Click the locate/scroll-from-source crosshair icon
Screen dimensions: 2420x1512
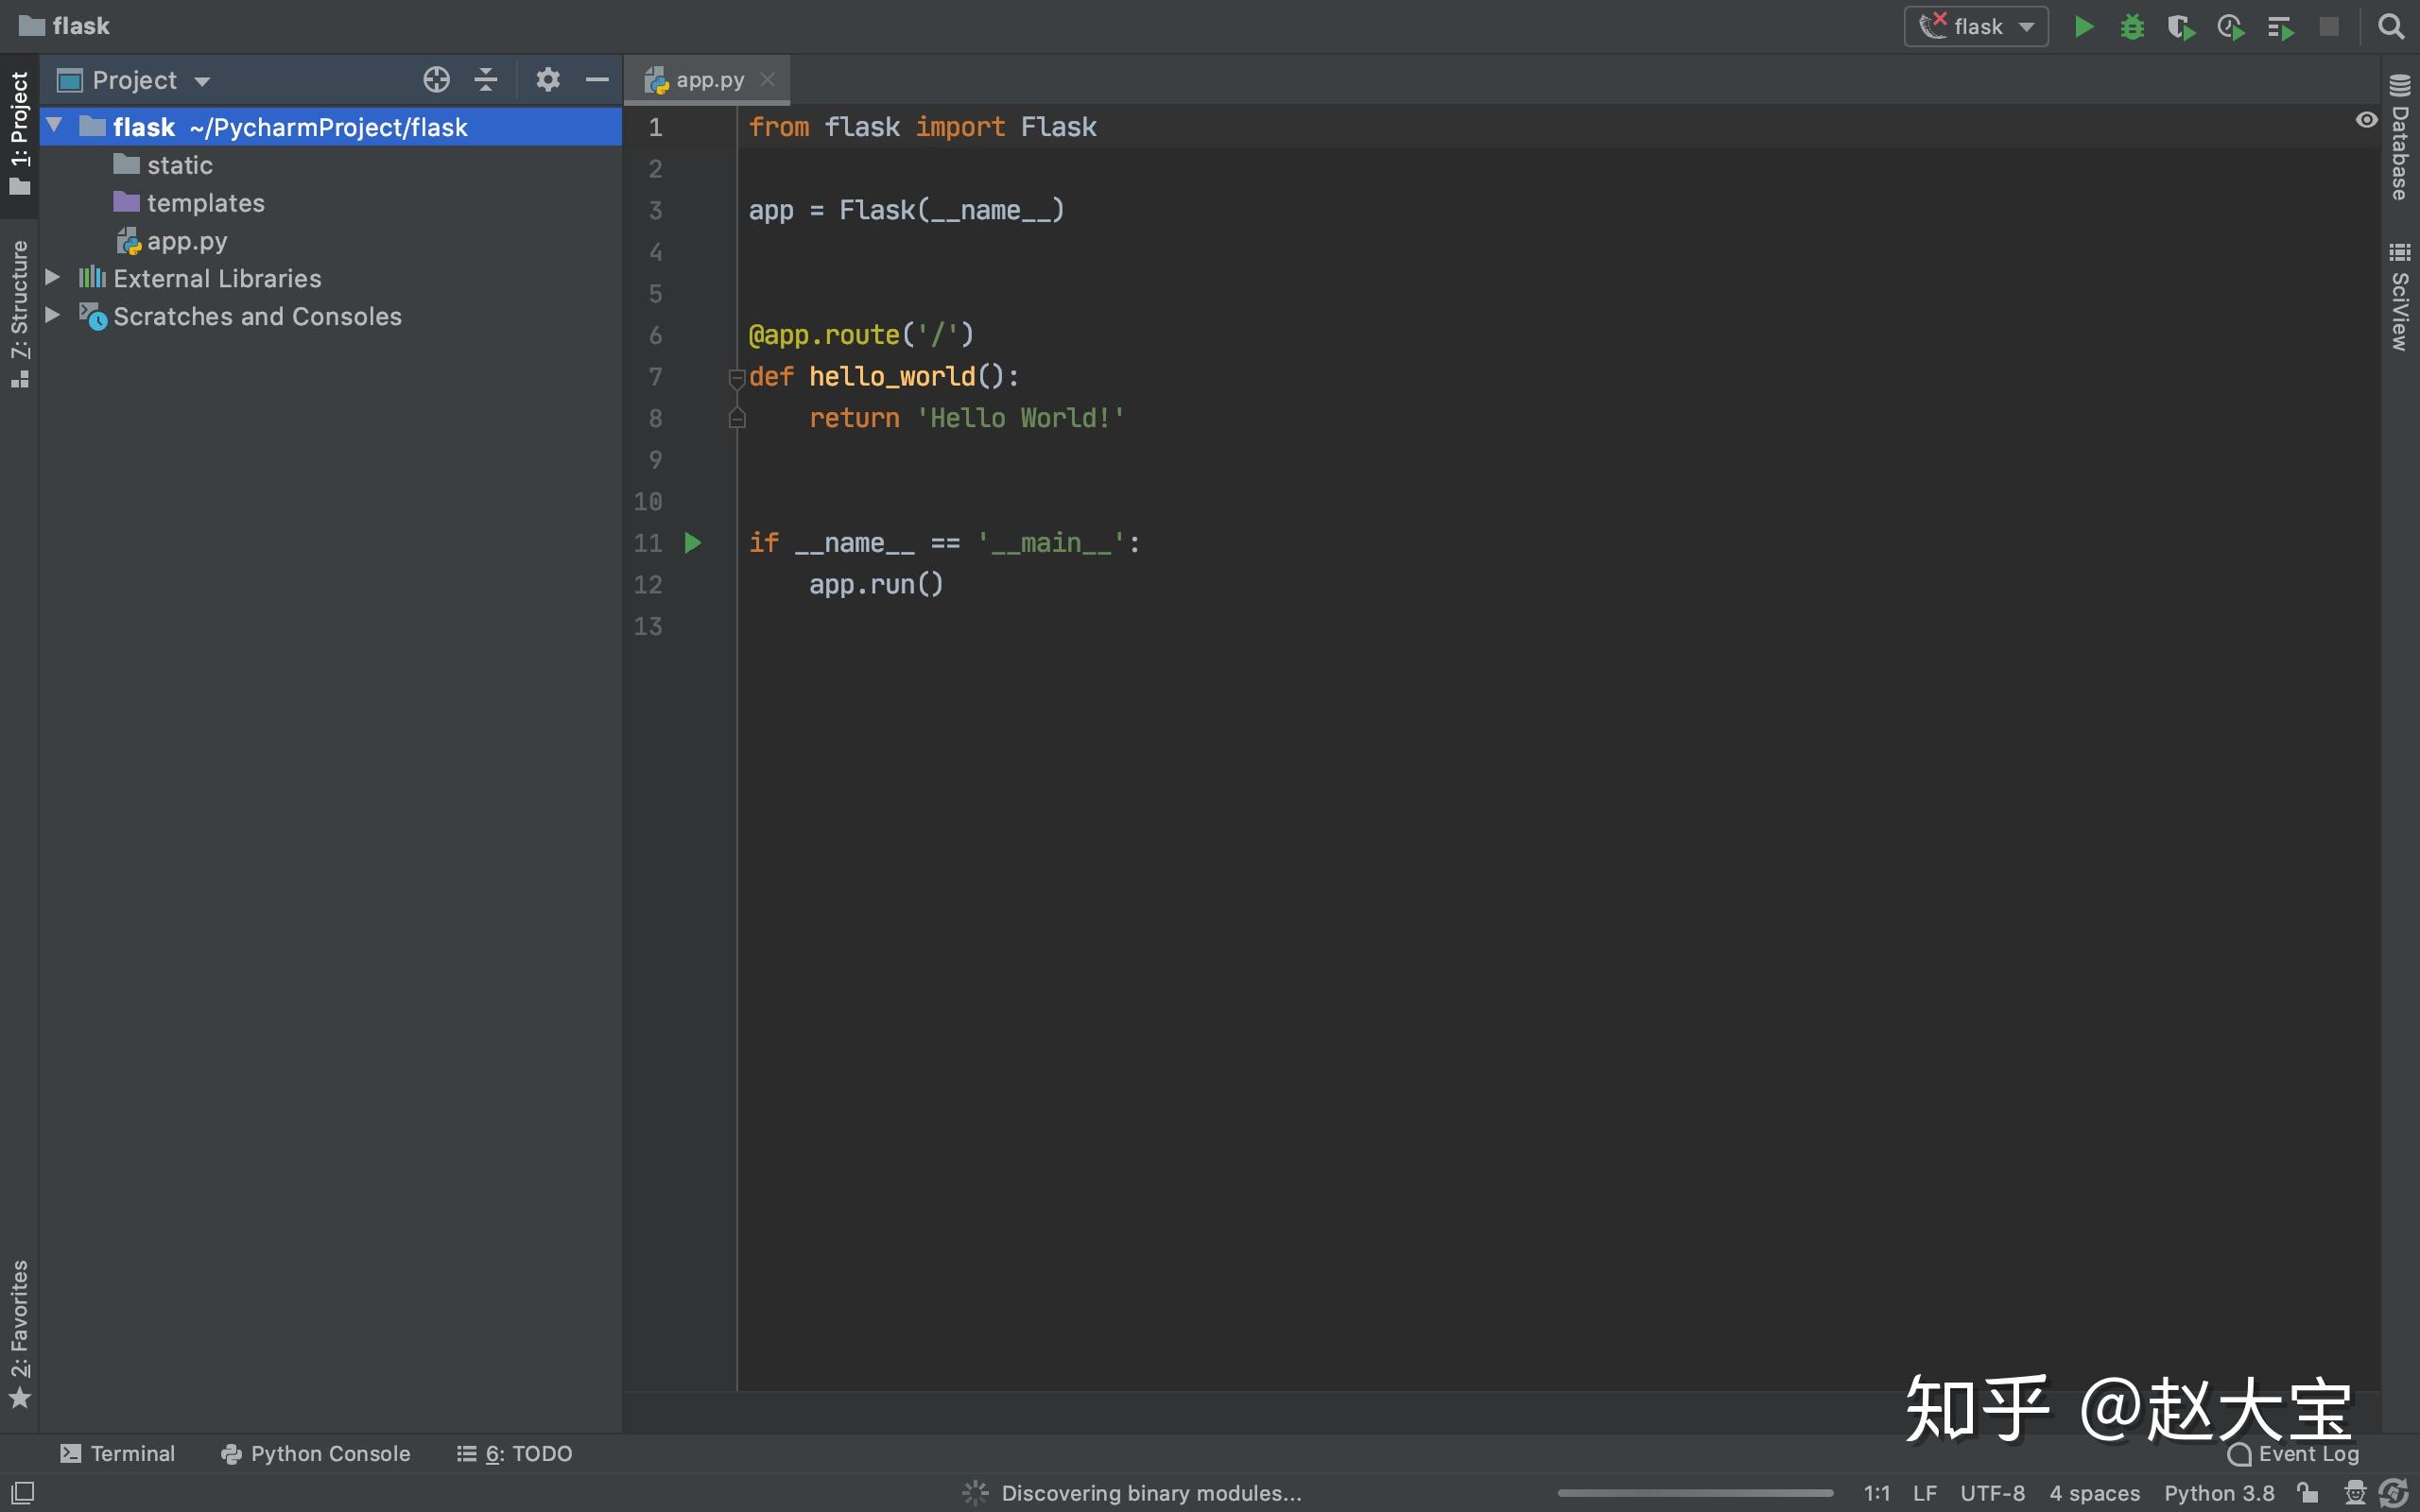pos(436,80)
